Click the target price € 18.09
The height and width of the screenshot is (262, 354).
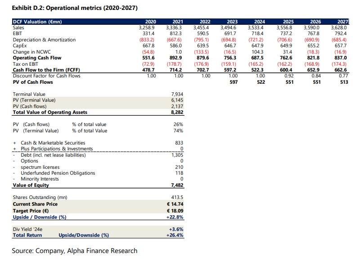[x=175, y=211]
